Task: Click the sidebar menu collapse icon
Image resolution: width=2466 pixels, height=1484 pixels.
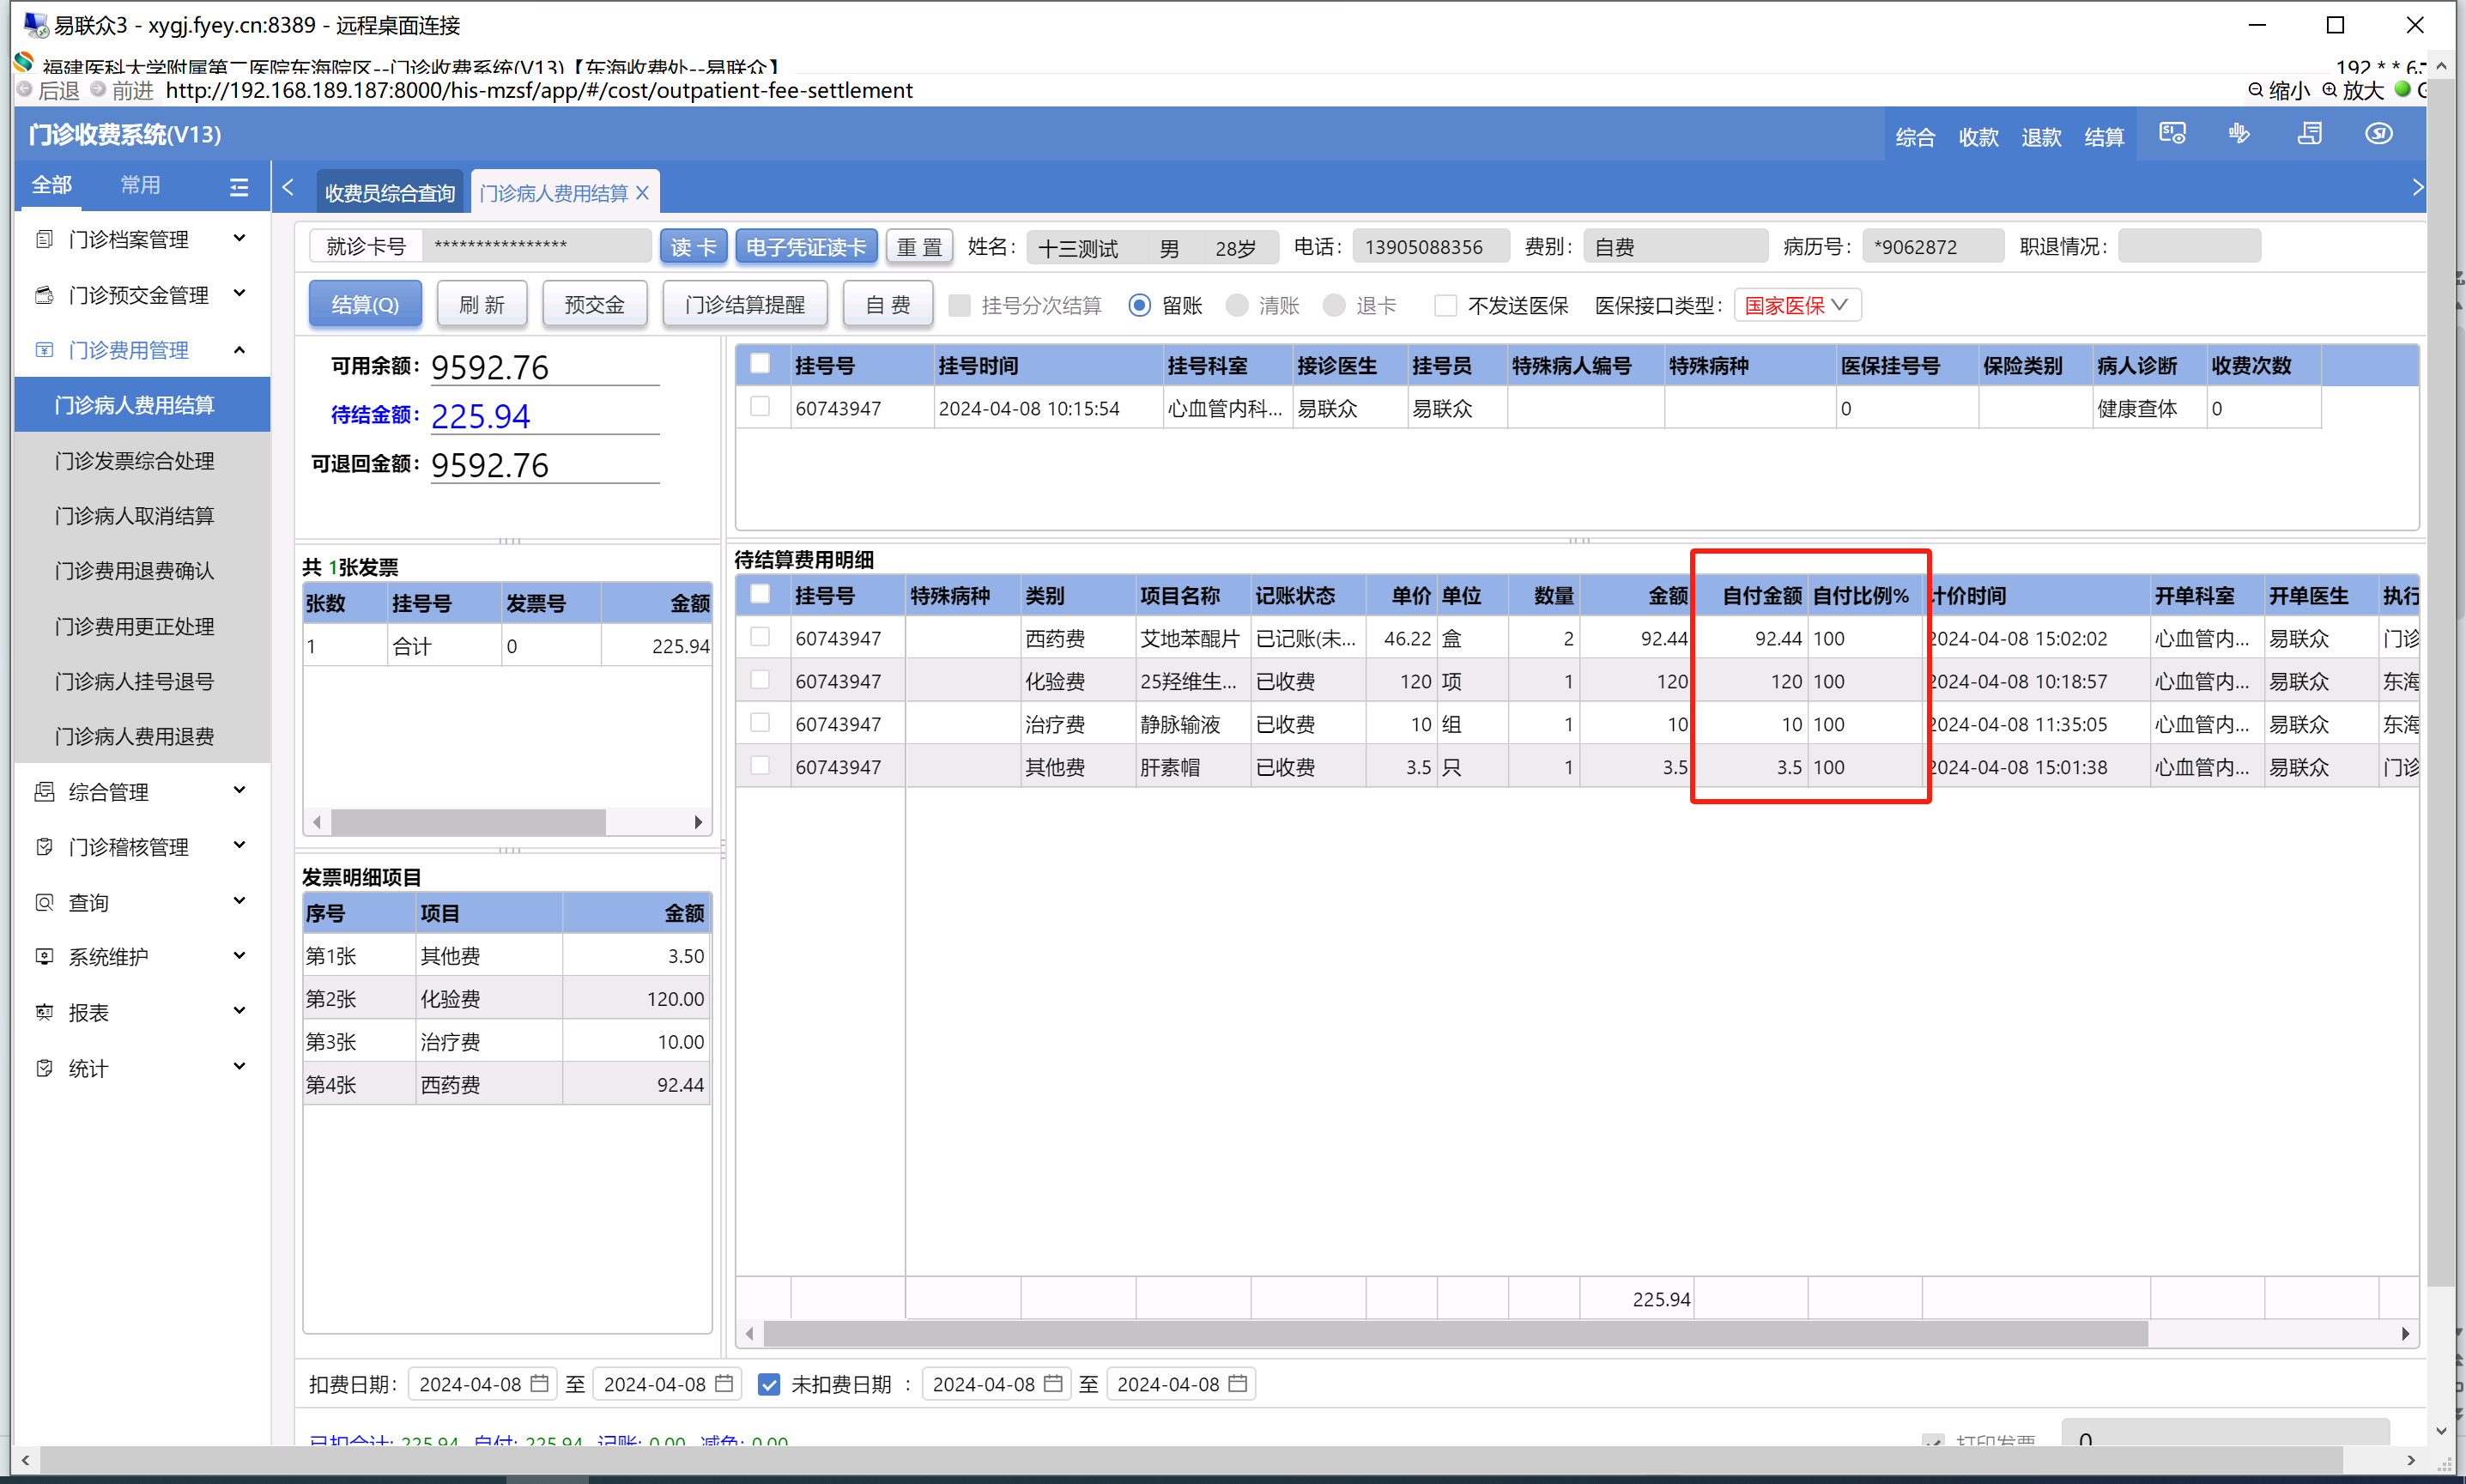Action: pos(238,186)
